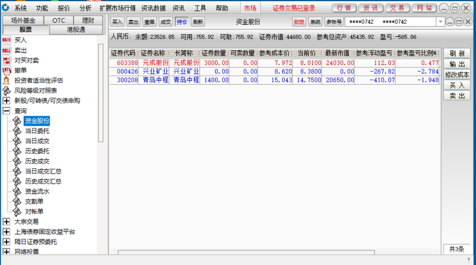Image resolution: width=476 pixels, height=265 pixels.
Task: Open 当日委托 in the query tree
Action: coord(37,131)
